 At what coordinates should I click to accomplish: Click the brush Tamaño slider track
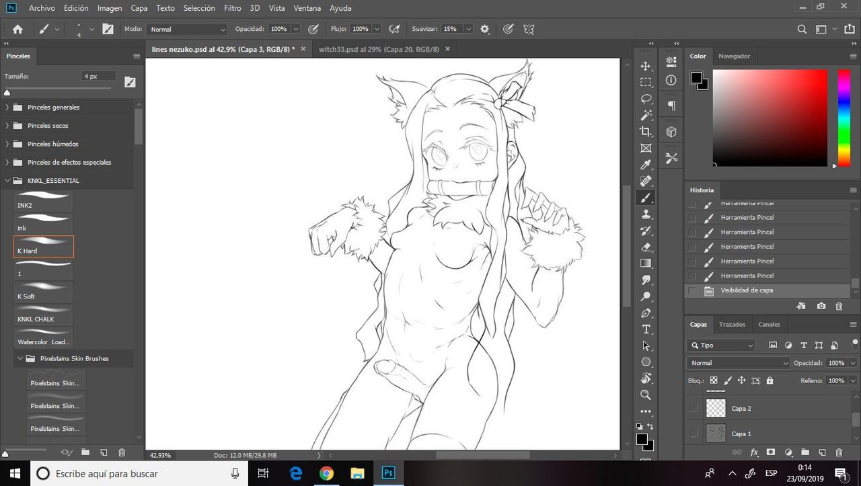(x=59, y=88)
